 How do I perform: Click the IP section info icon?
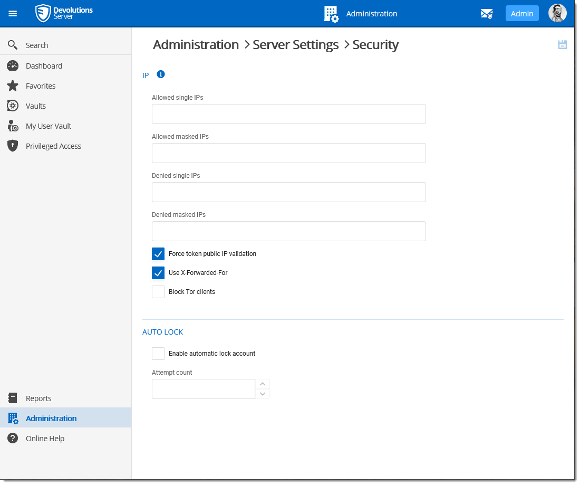161,74
